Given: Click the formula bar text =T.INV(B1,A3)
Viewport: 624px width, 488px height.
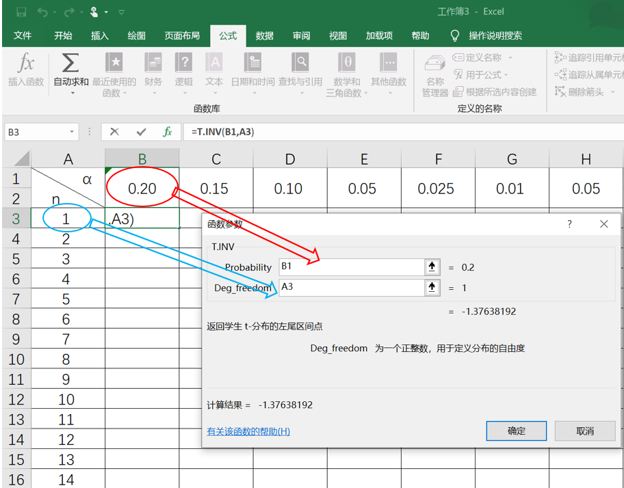Looking at the screenshot, I should 222,131.
